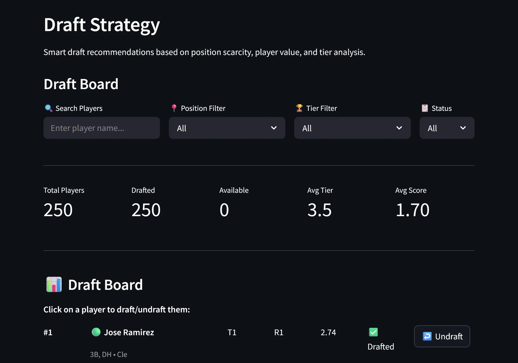Select the R1 round label in the draft row
518x363 pixels.
(279, 332)
